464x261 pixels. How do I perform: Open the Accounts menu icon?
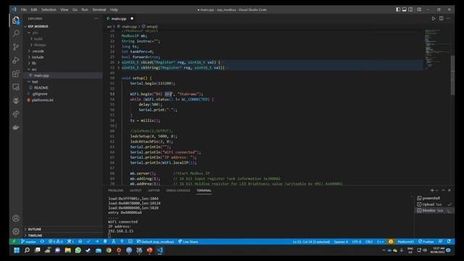pyautogui.click(x=16, y=218)
